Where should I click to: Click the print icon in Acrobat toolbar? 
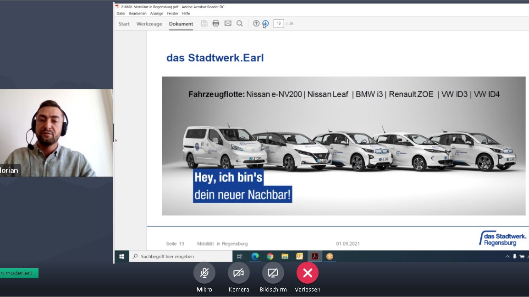[x=216, y=23]
